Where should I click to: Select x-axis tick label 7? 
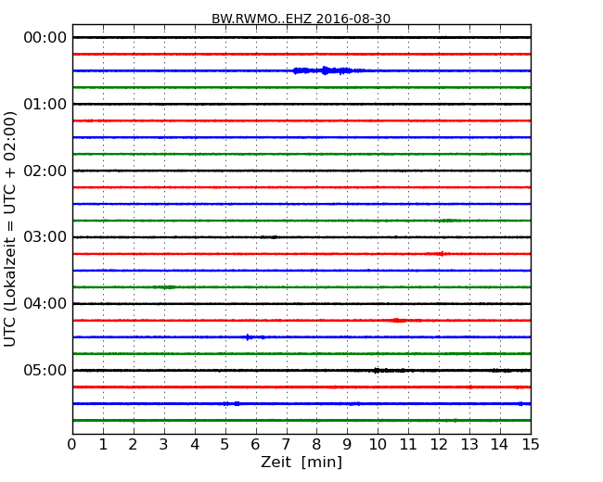[286, 445]
